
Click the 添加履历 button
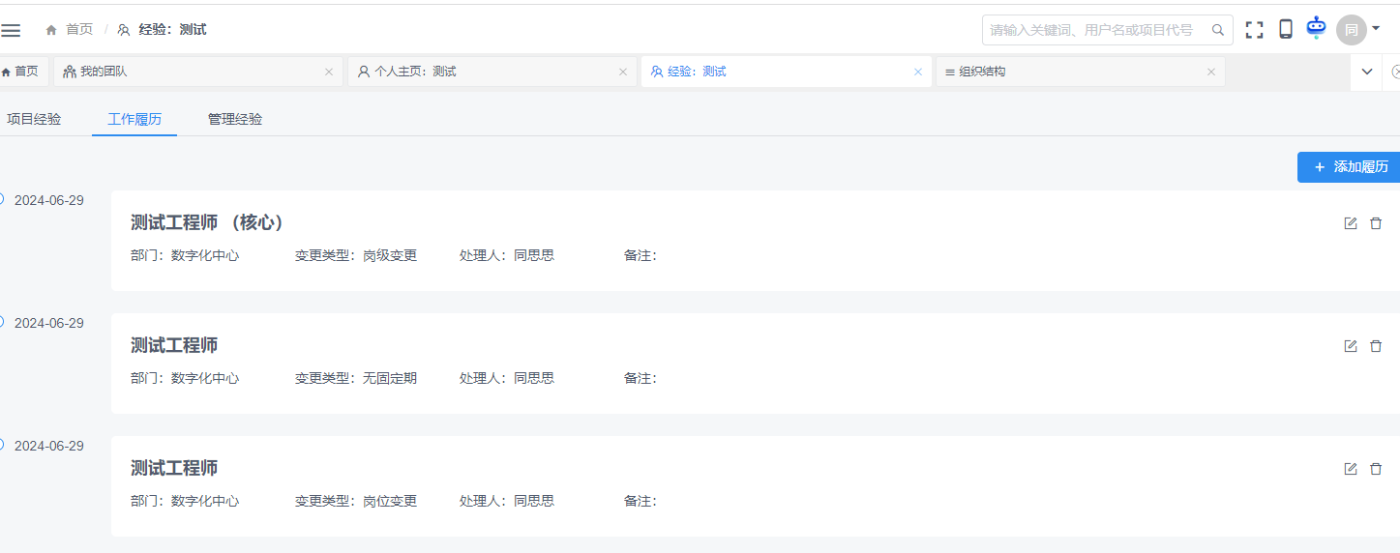[x=1350, y=166]
